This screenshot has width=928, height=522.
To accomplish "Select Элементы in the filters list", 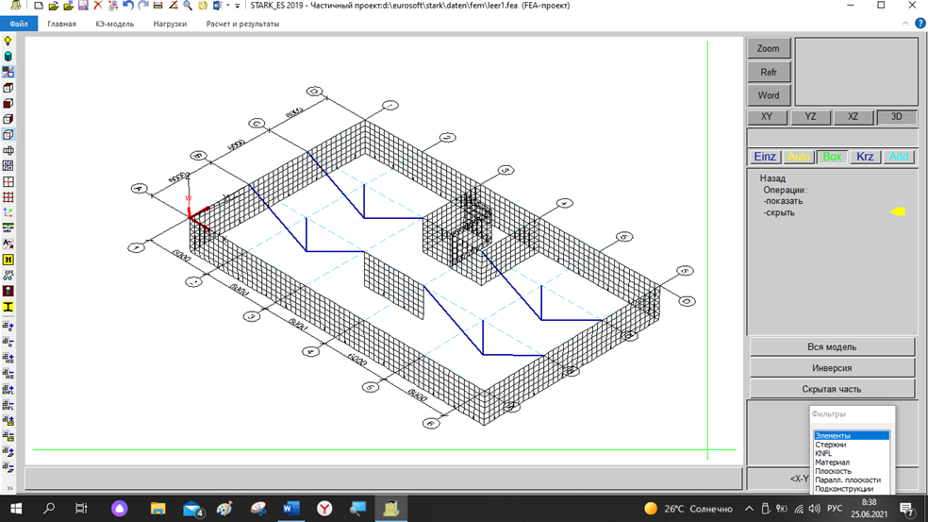I will 851,435.
